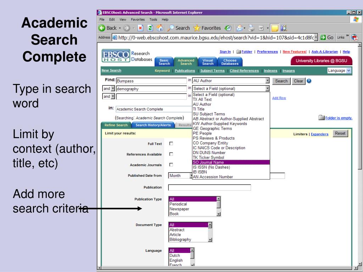Screen dimensions: 363x272
Task: Click the Mail envelope toolbar icon
Action: [239, 28]
